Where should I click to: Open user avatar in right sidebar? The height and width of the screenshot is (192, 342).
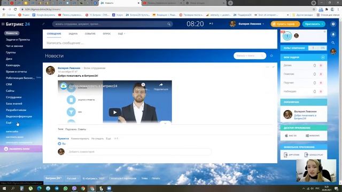[x=333, y=51]
